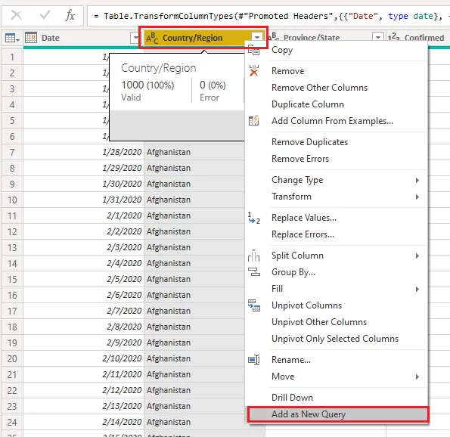Open Change Type menu entry
Viewport: 450px width, 437px height.
337,180
